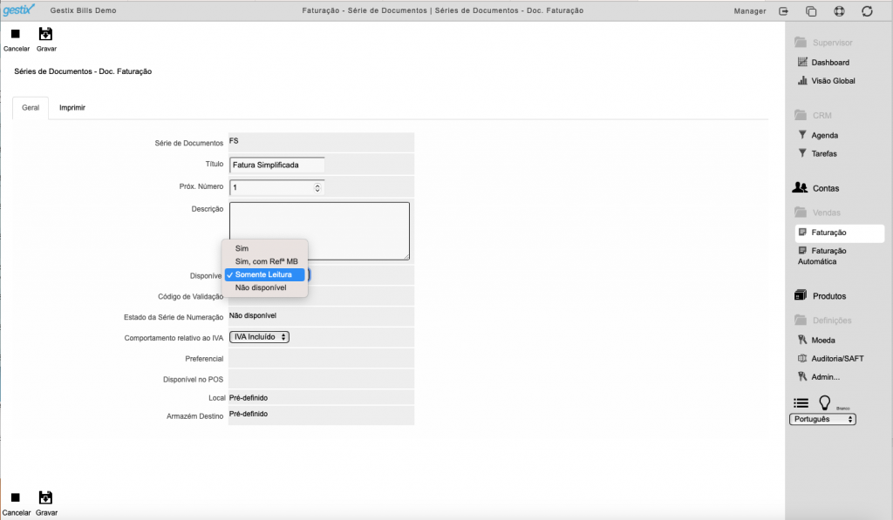Open Admin... sidebar item

tap(825, 376)
